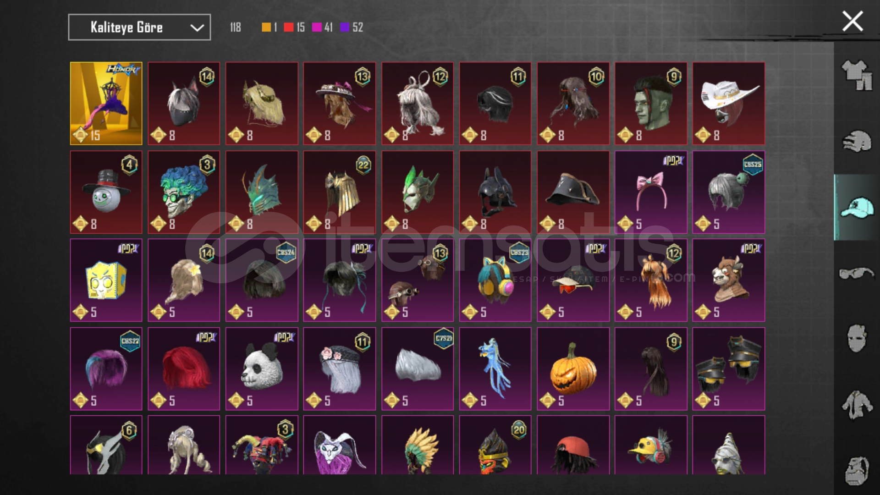Choose the panda head mask item

point(262,368)
